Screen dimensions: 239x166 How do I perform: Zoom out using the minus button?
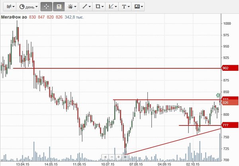(112, 157)
